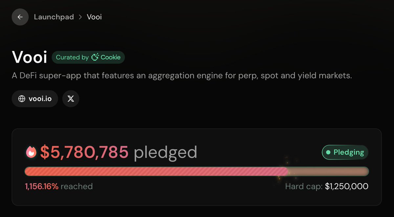This screenshot has height=217, width=394.
Task: Open the vooi.io website link
Action: tap(40, 99)
